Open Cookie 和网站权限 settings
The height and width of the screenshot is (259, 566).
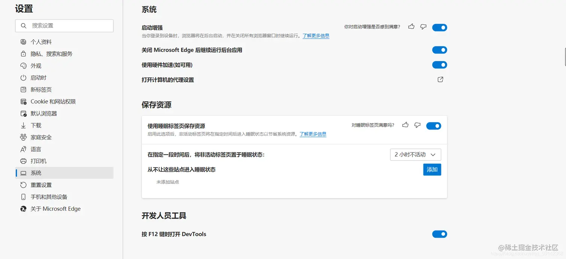pos(53,101)
